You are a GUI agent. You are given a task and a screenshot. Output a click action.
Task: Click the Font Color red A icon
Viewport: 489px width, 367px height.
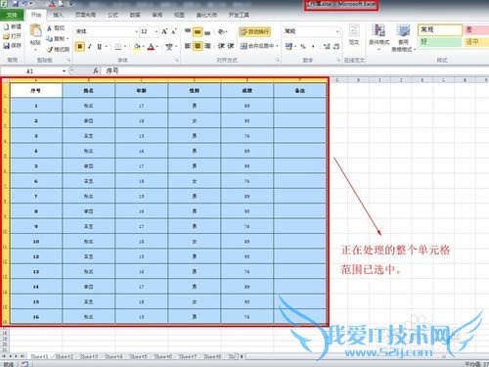(x=151, y=47)
